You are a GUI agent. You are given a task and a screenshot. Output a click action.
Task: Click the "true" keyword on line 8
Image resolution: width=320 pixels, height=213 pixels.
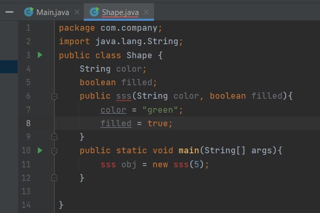(158, 123)
